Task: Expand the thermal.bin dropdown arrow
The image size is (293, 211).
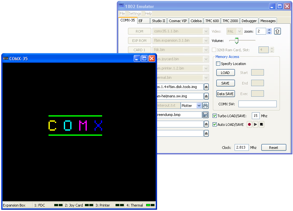Action: point(206,77)
